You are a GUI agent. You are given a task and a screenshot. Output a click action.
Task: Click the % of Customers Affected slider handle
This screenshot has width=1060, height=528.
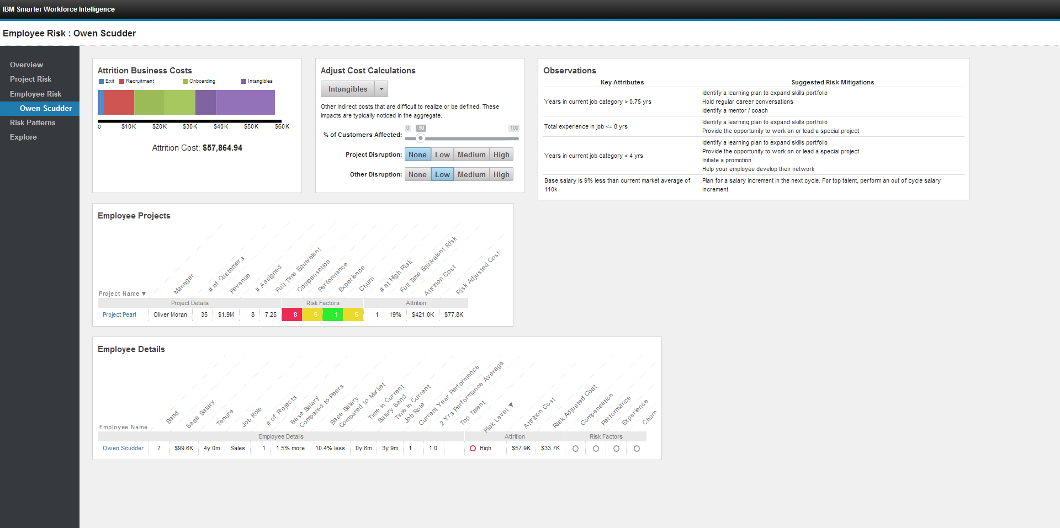pos(421,138)
